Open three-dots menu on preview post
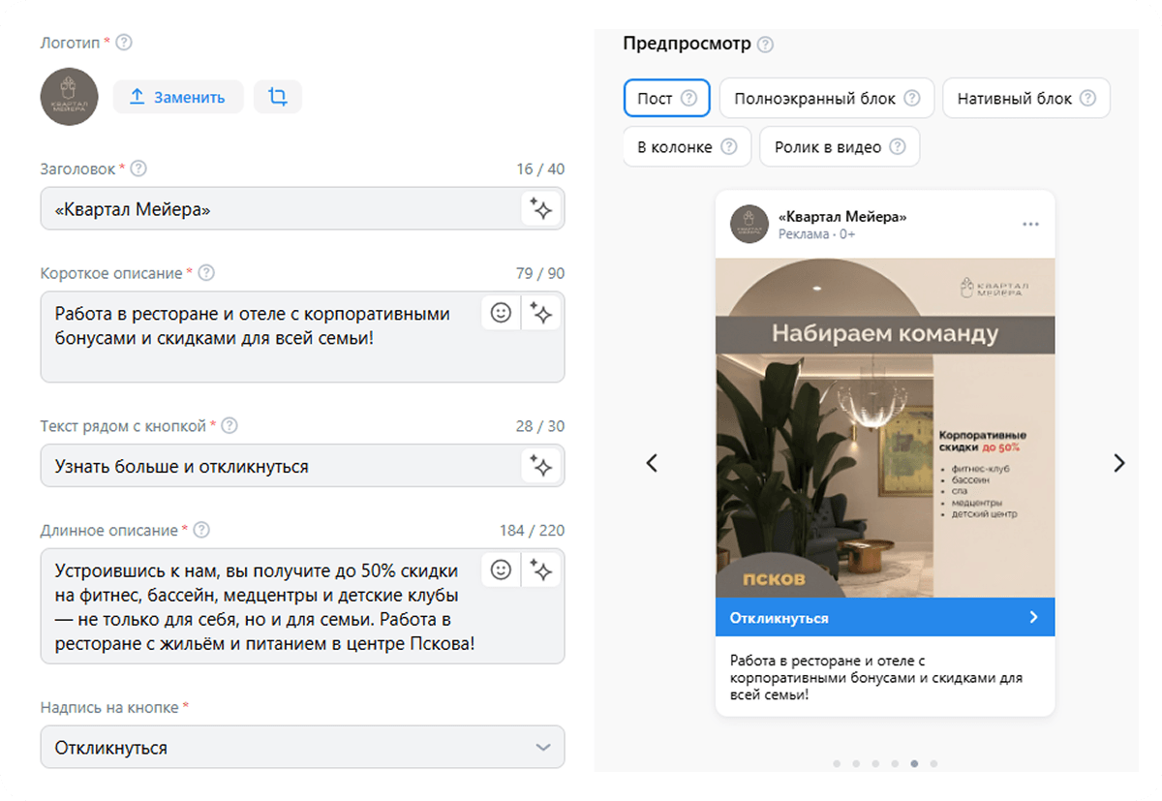The image size is (1162, 801). (1030, 225)
